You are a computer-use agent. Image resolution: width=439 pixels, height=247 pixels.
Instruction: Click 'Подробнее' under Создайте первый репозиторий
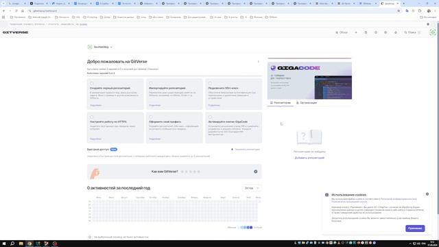[96, 105]
